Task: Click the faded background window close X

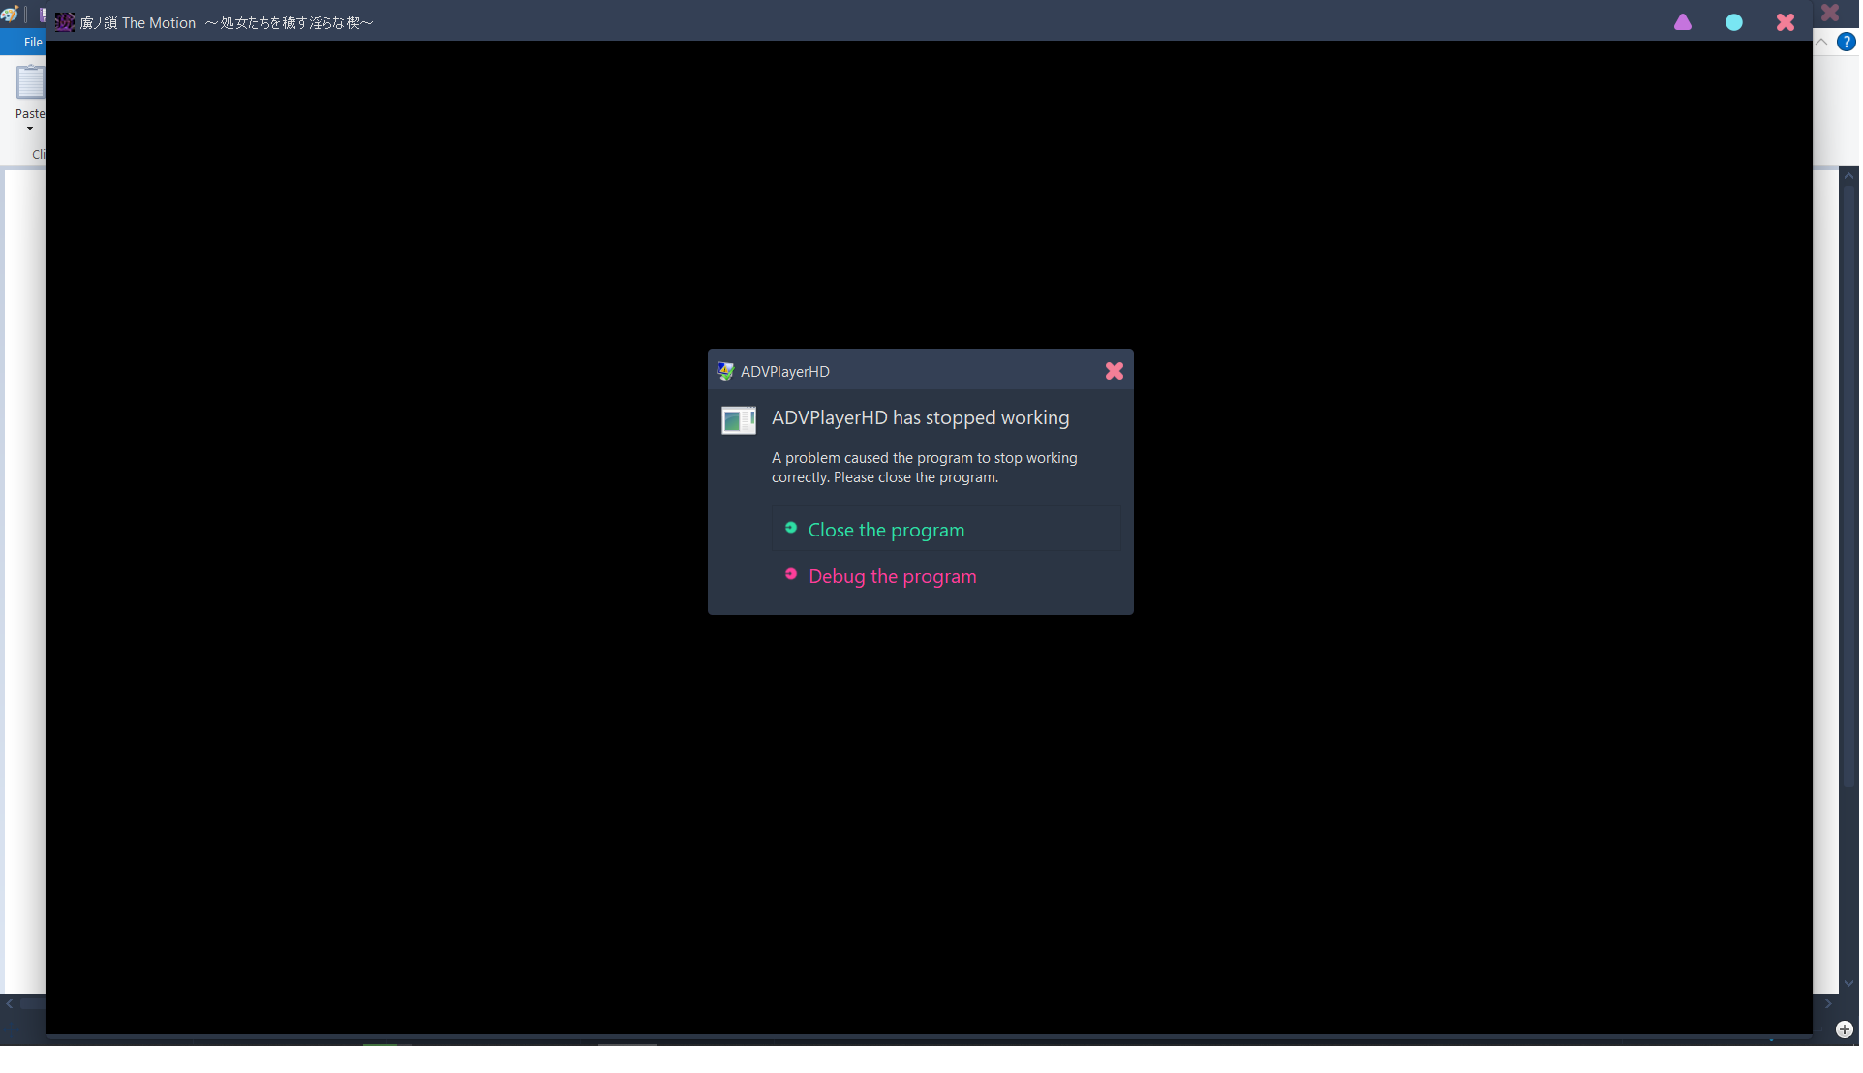Action: coord(1830,13)
